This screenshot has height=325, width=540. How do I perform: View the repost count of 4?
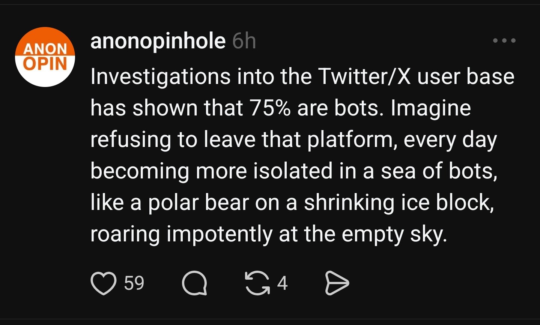pos(282,283)
